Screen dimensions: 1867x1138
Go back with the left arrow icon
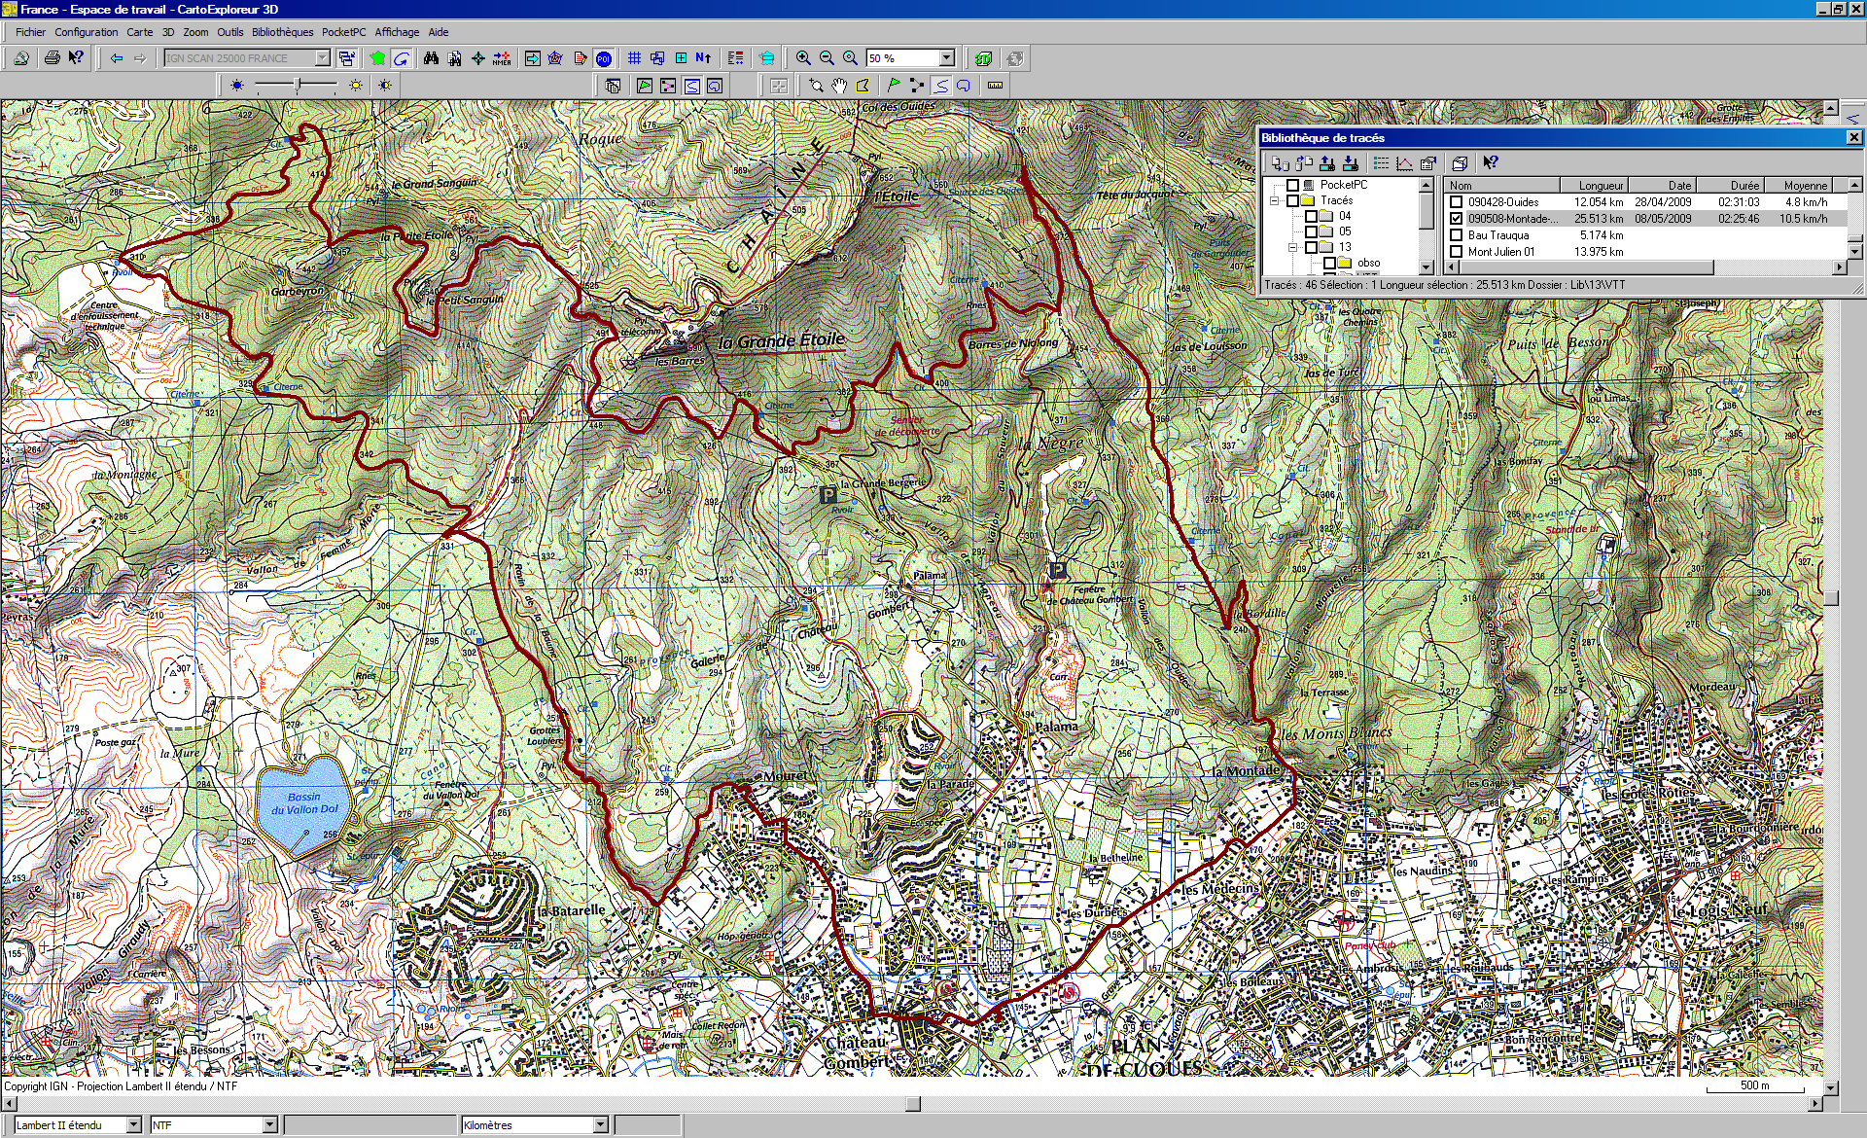tap(117, 58)
